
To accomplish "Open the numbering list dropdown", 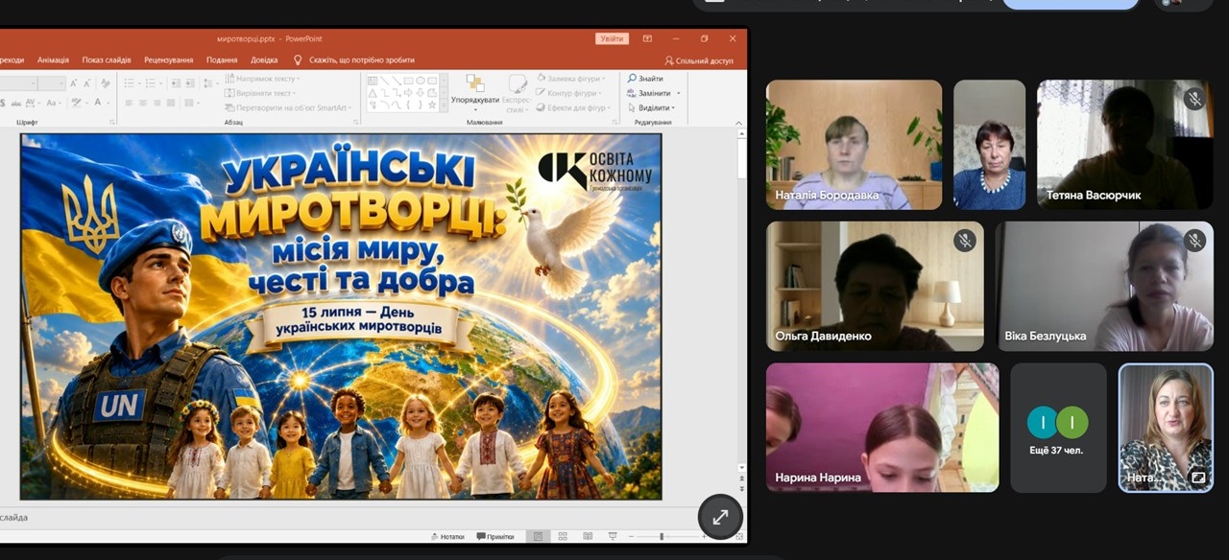I will (161, 82).
